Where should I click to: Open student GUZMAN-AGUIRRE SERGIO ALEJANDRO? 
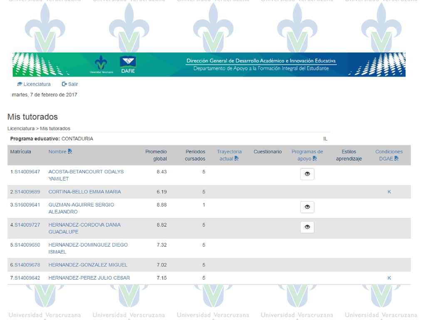pyautogui.click(x=81, y=208)
